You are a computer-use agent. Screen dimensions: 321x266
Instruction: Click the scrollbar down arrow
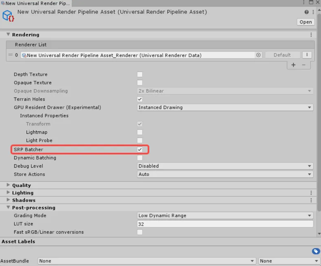click(x=319, y=234)
